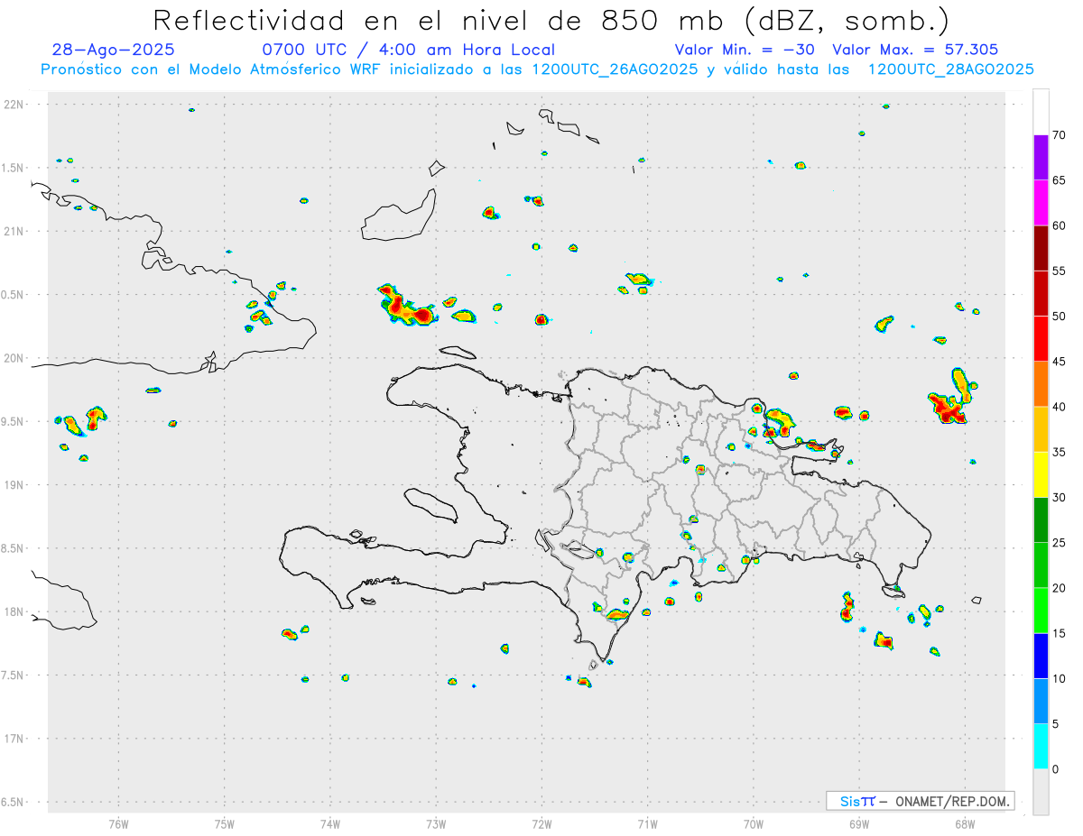This screenshot has width=1083, height=836.
Task: Select the '20N' latitude label
Action: 14,358
